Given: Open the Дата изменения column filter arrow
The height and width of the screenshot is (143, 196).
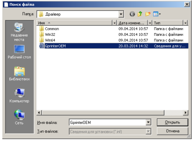Looking at the screenshot, I should (x=150, y=23).
